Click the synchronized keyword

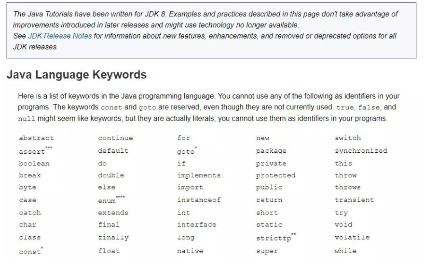click(361, 151)
